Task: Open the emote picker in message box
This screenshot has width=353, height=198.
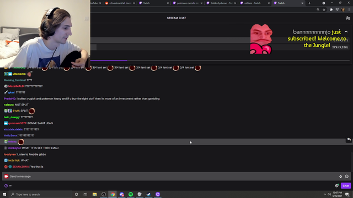Action: (347, 177)
